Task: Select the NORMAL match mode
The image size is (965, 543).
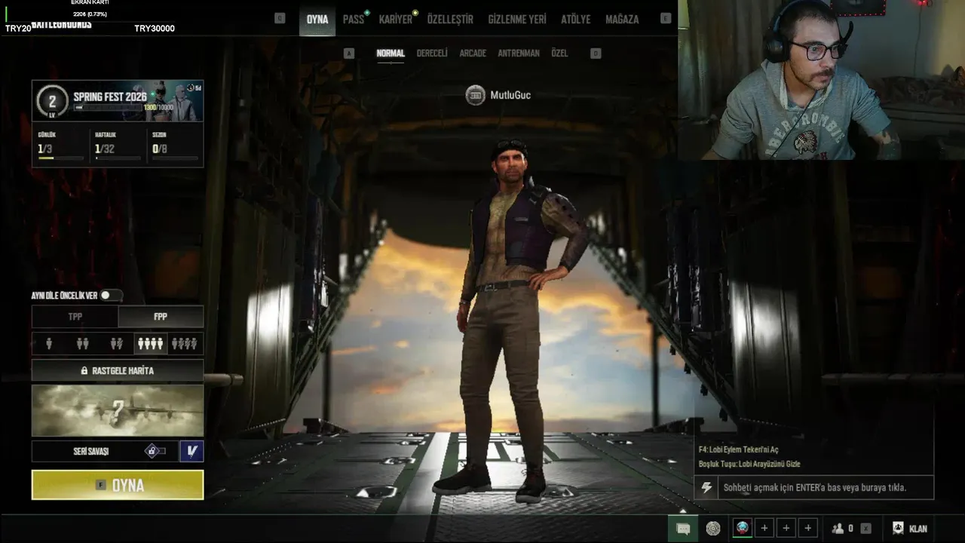Action: (x=391, y=54)
